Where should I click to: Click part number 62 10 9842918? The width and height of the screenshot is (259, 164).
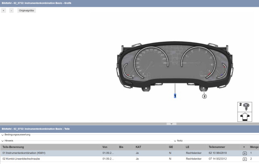218,153
